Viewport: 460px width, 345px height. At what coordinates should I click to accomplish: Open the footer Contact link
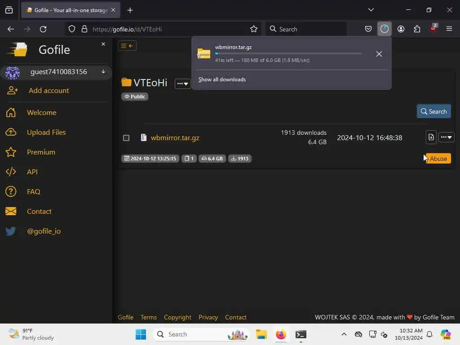point(235,317)
